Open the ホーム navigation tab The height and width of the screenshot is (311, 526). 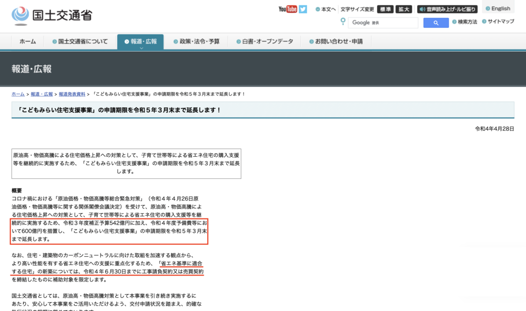pos(27,42)
